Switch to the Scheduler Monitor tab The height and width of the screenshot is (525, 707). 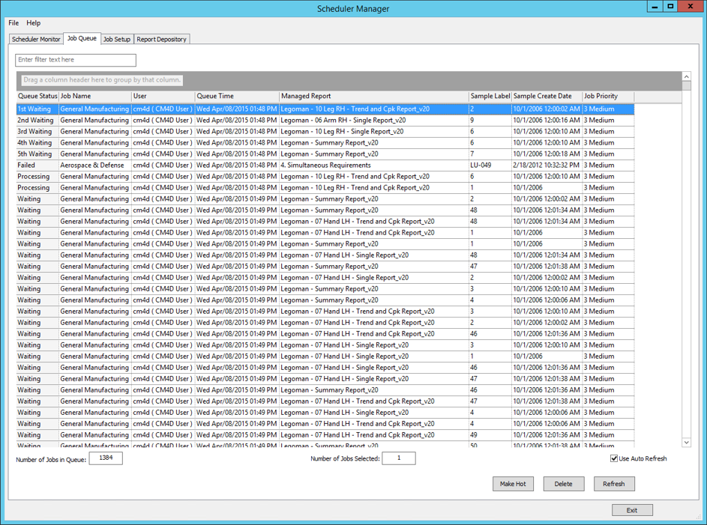[x=35, y=39]
